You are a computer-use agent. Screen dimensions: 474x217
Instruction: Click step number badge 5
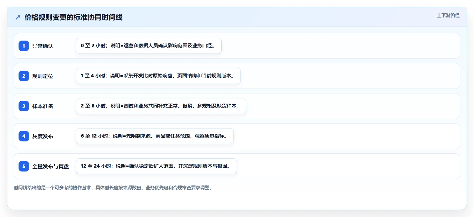(x=24, y=166)
